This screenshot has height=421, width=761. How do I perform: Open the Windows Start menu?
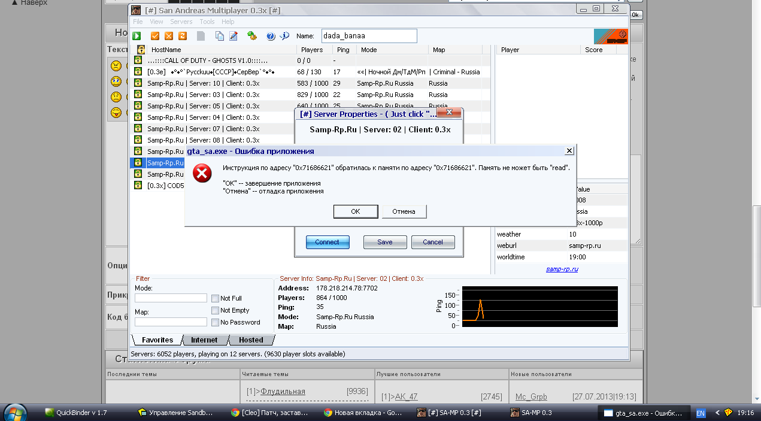14,413
